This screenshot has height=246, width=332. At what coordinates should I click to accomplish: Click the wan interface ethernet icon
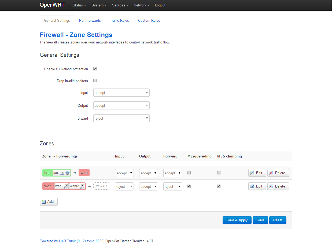[x=66, y=186]
